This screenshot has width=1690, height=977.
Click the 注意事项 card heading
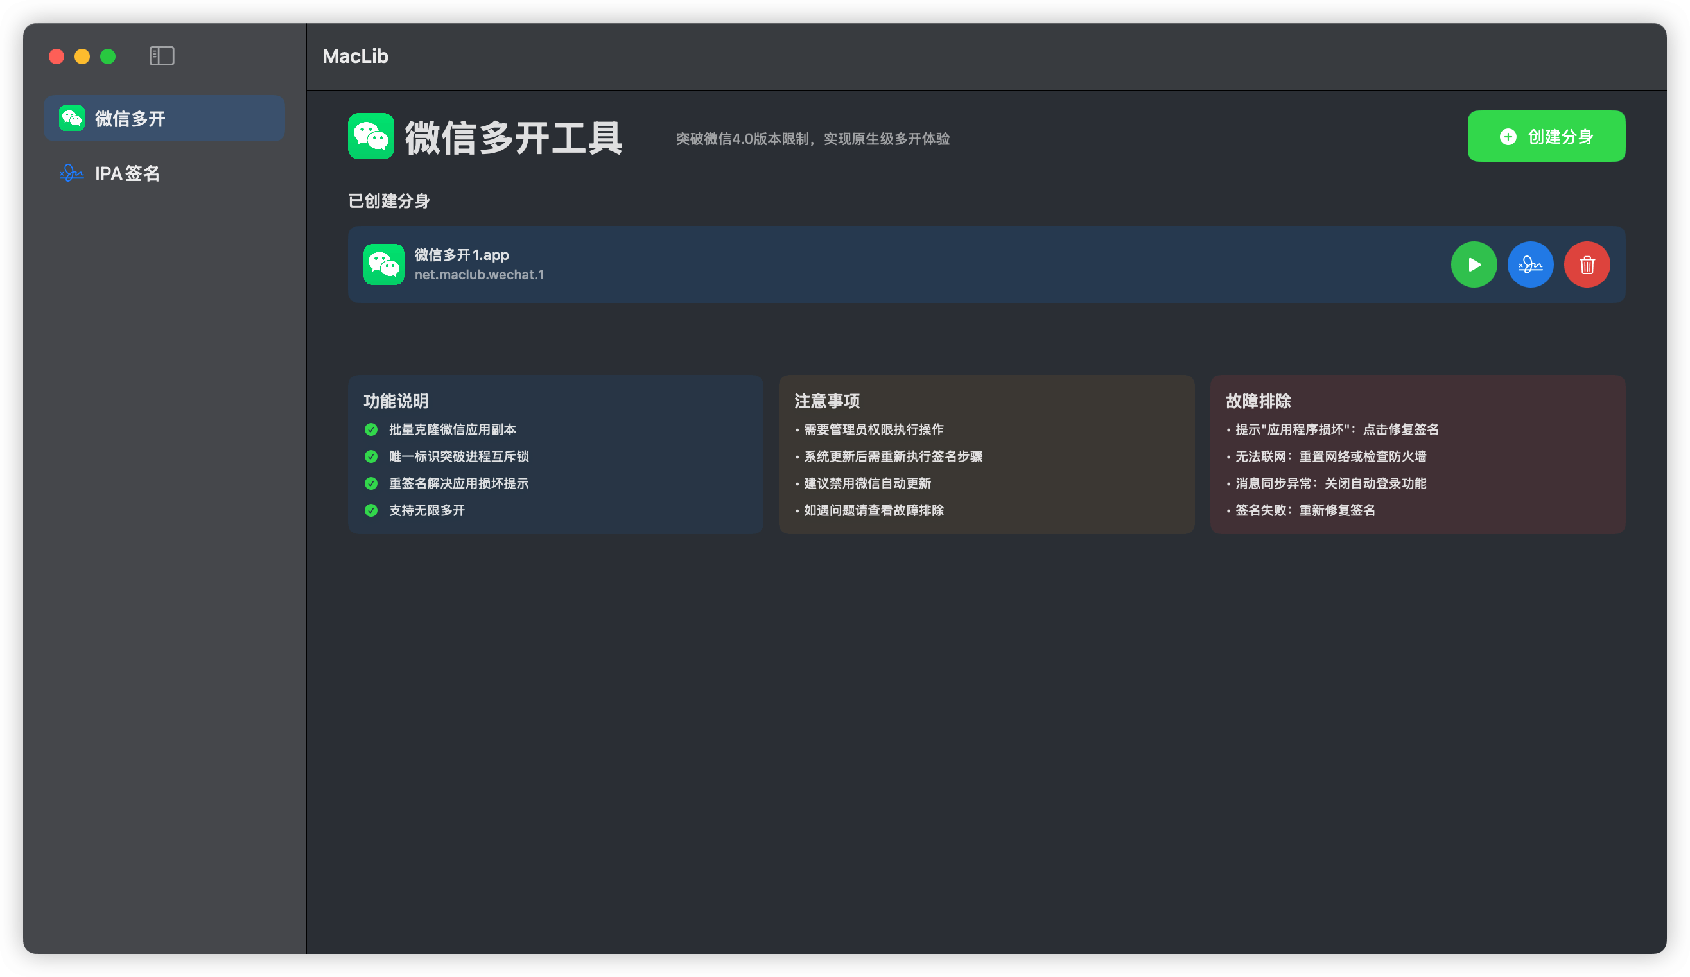(x=827, y=401)
